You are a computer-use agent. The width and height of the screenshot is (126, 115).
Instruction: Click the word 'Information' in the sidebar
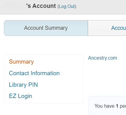pos(45,73)
